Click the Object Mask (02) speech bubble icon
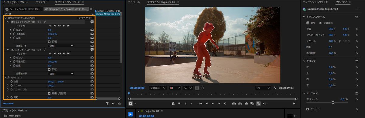Viewport: 365px width, 118px height. [92, 50]
